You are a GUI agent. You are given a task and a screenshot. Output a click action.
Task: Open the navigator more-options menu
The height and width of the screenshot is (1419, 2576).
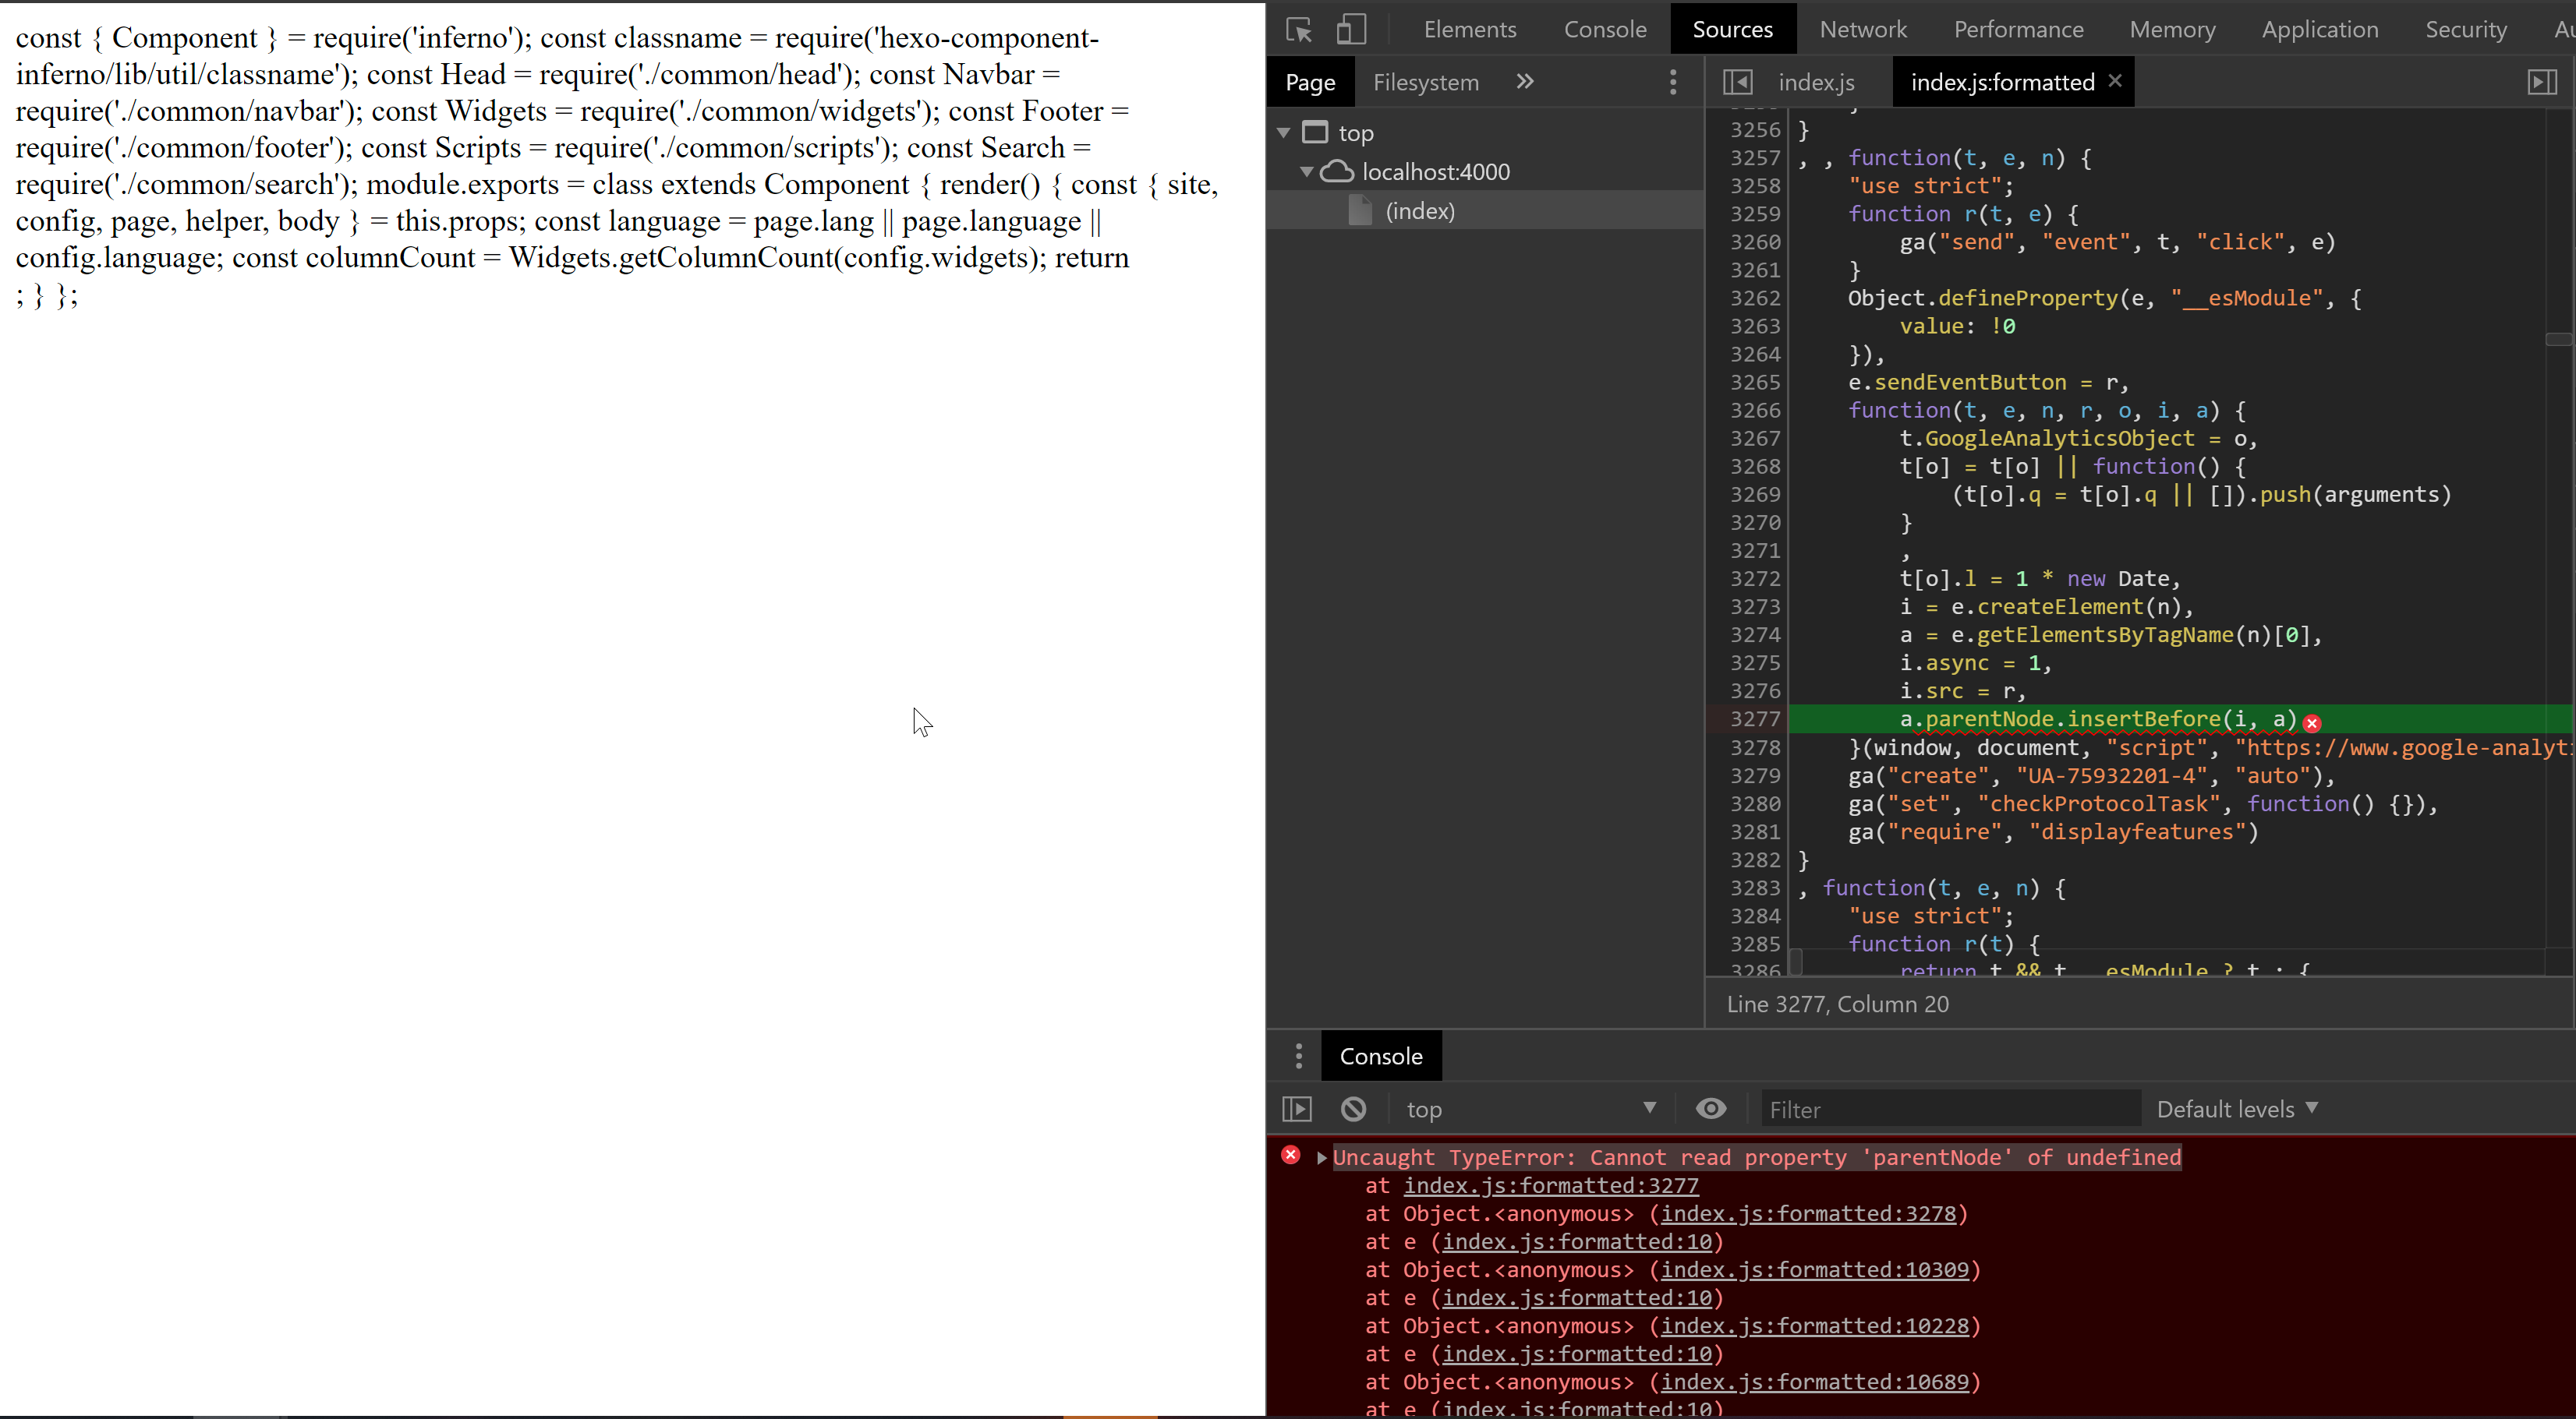(1673, 82)
